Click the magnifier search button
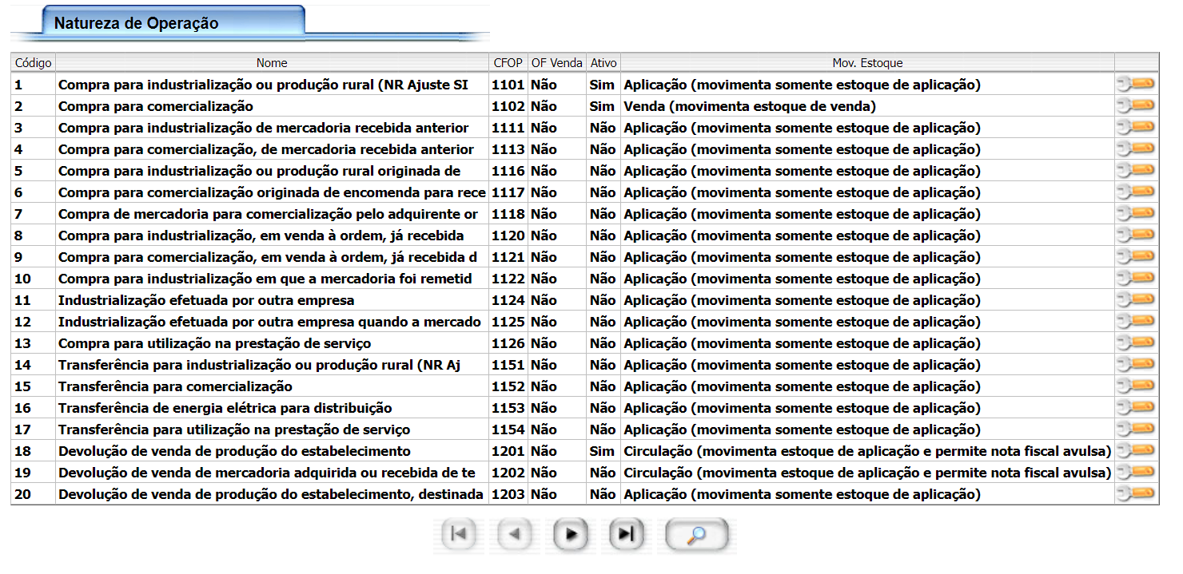This screenshot has width=1183, height=574. 696,535
